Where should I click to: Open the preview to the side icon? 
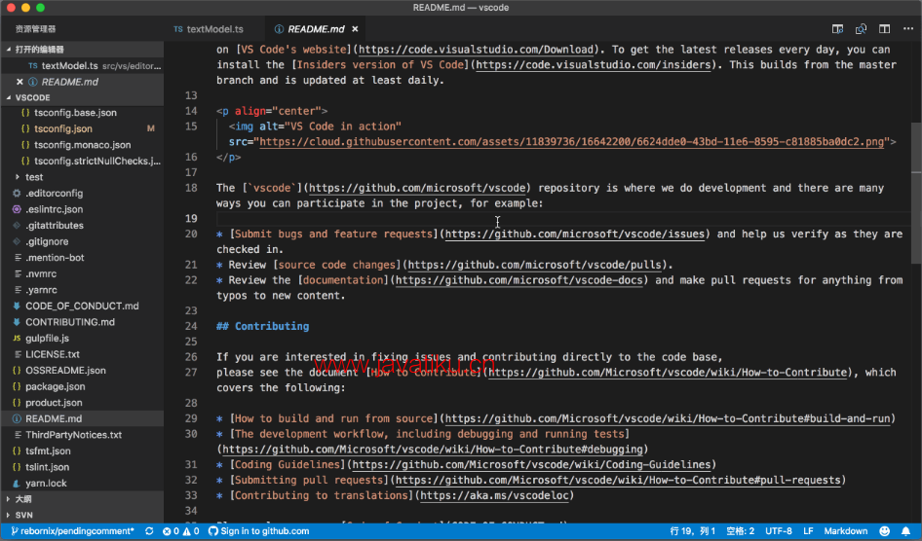coord(837,29)
